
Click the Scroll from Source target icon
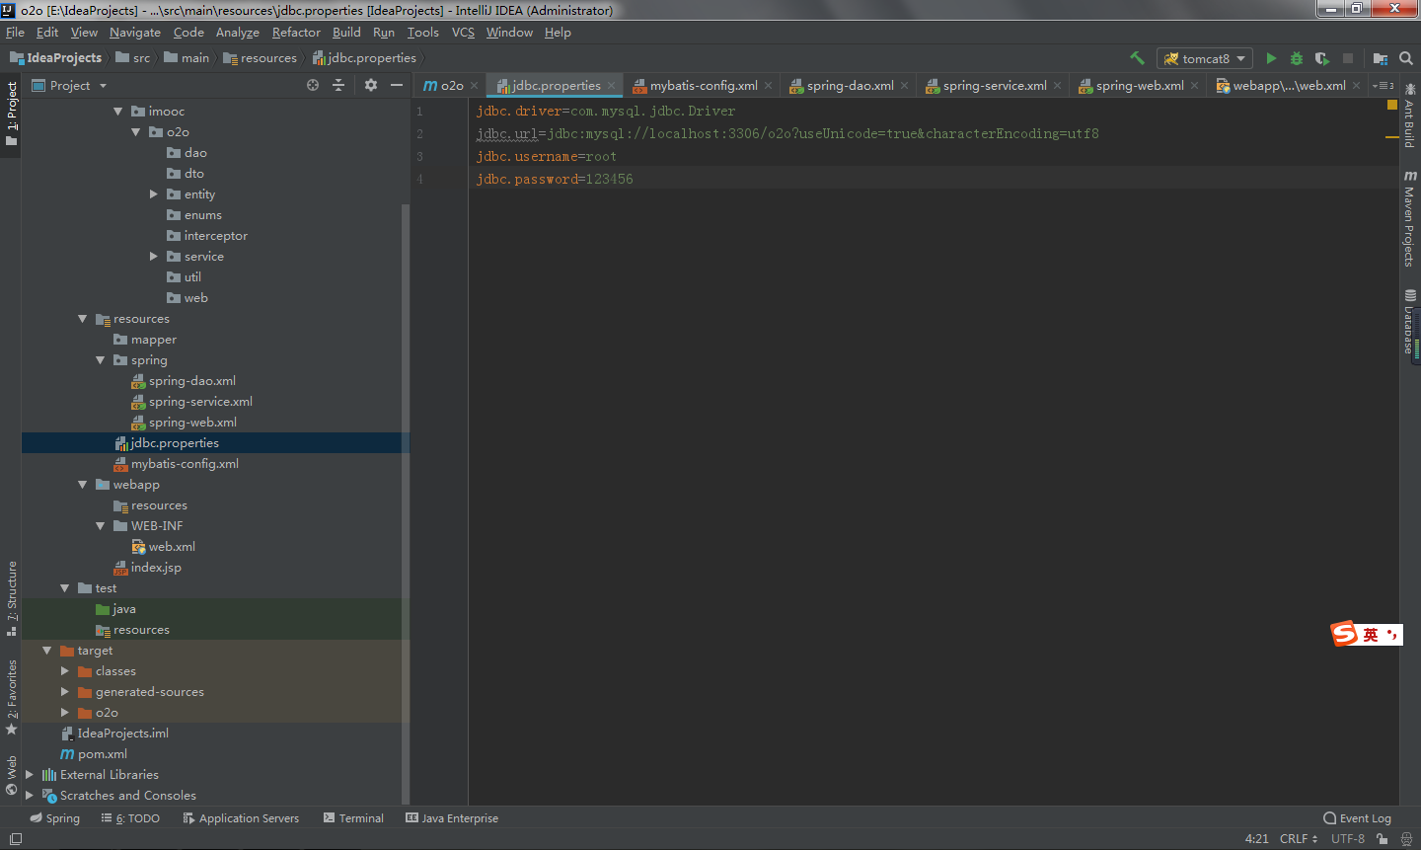click(313, 85)
